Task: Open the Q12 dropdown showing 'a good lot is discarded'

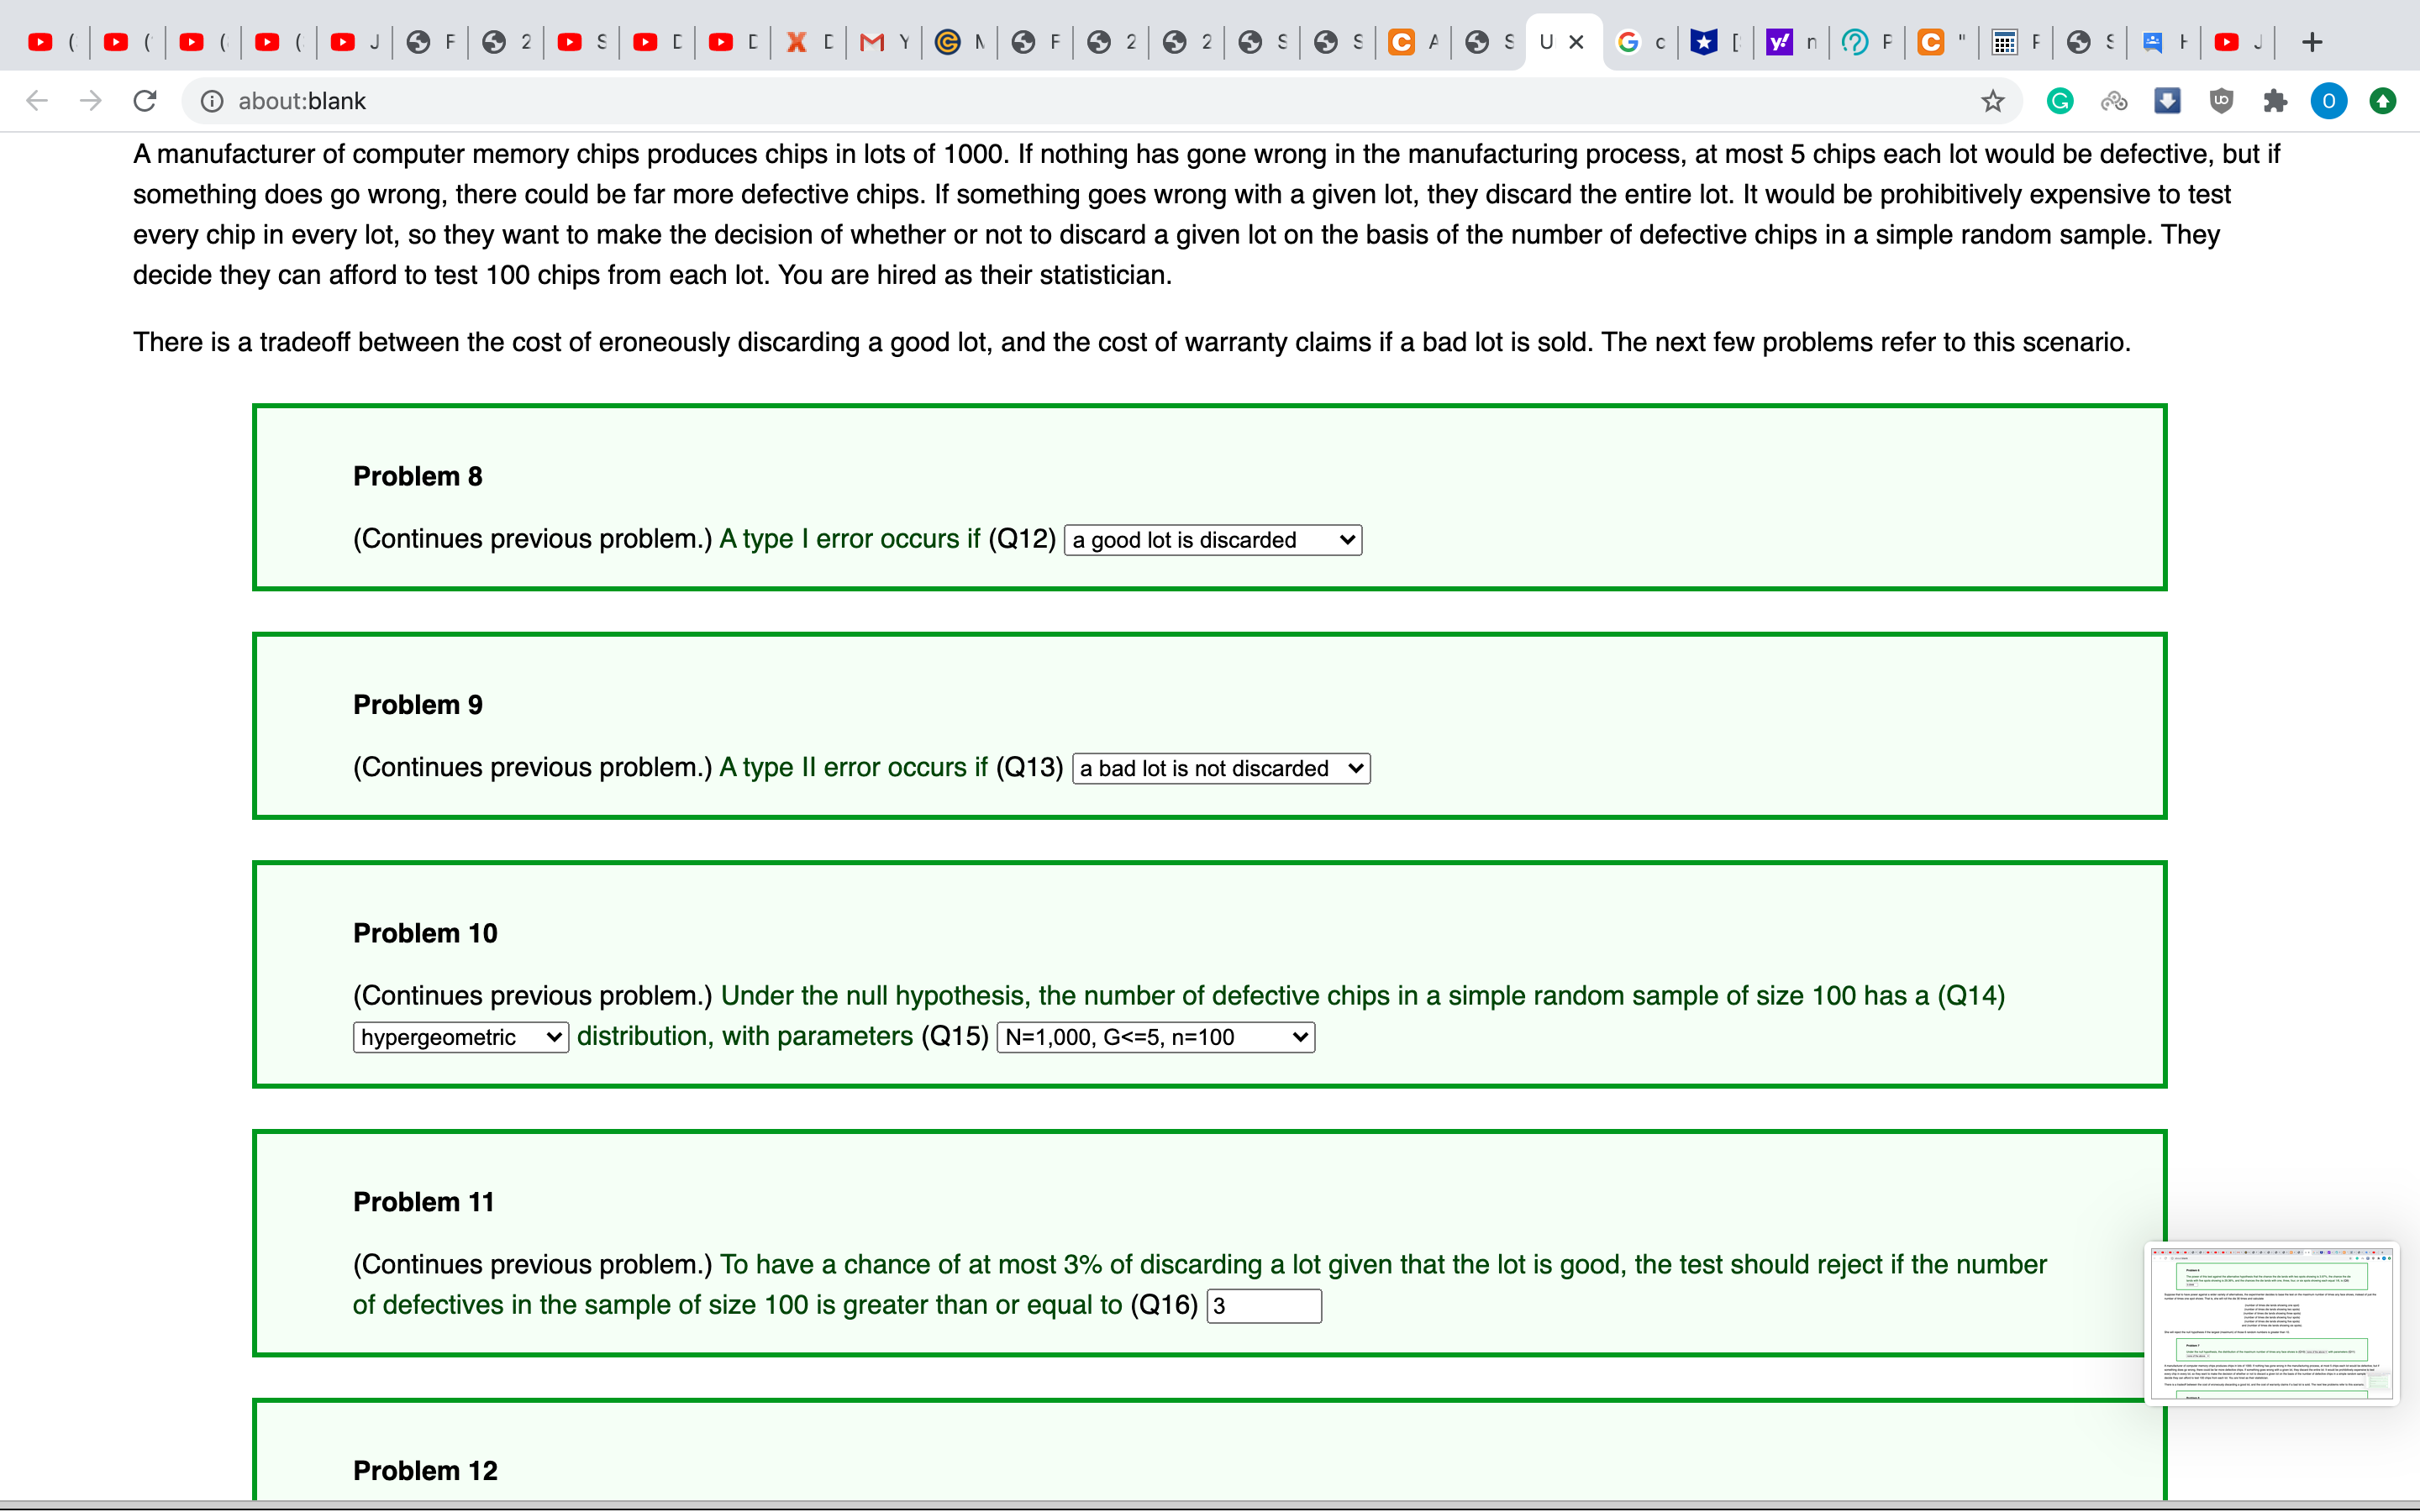Action: (x=1211, y=539)
